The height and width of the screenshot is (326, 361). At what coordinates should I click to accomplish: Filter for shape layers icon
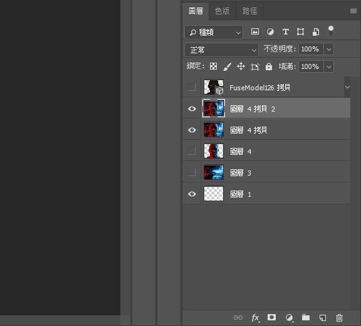coord(300,31)
